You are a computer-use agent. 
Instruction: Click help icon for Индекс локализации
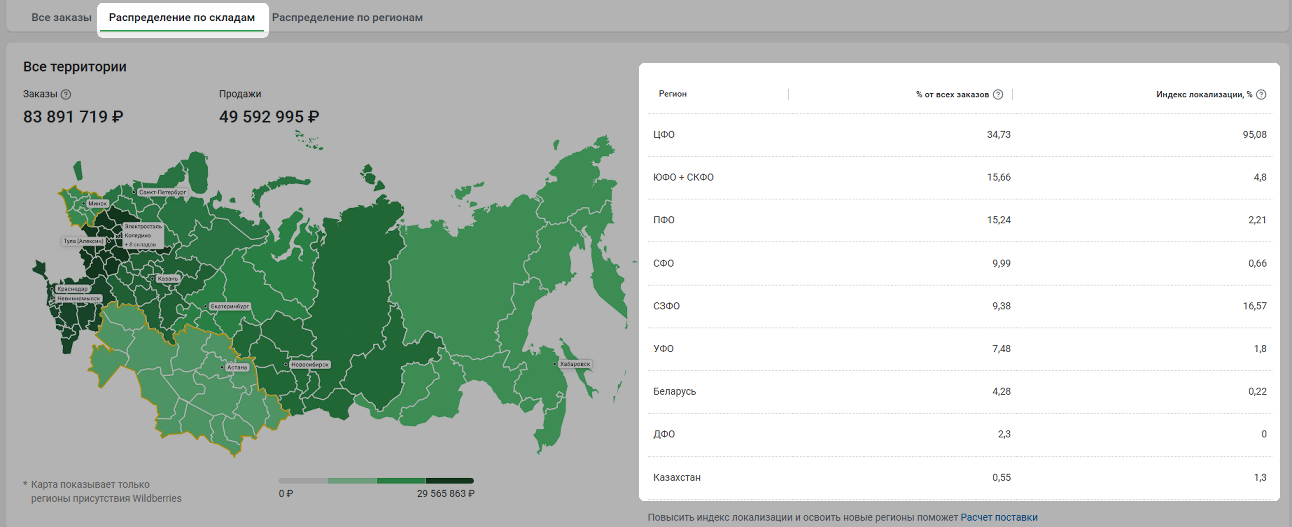click(1262, 94)
